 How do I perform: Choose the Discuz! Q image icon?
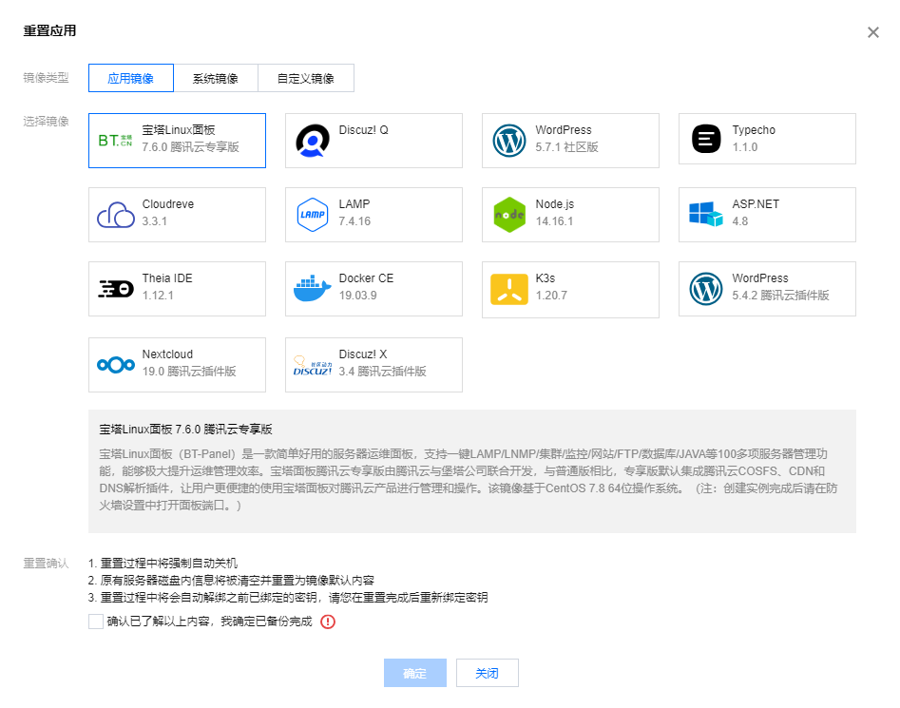312,141
